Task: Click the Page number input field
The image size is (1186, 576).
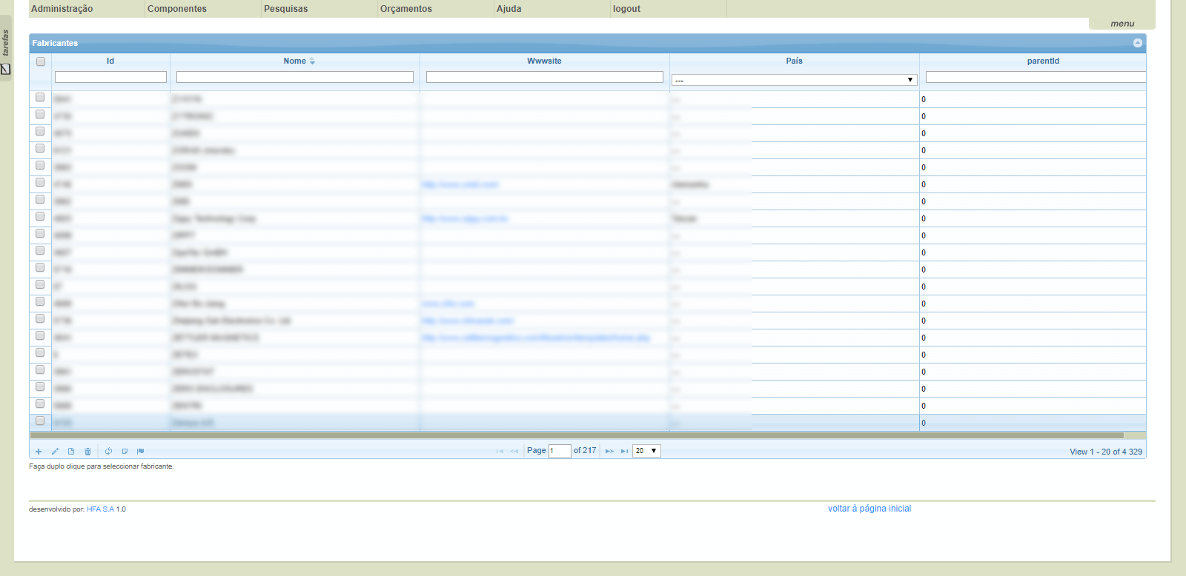Action: coord(560,451)
